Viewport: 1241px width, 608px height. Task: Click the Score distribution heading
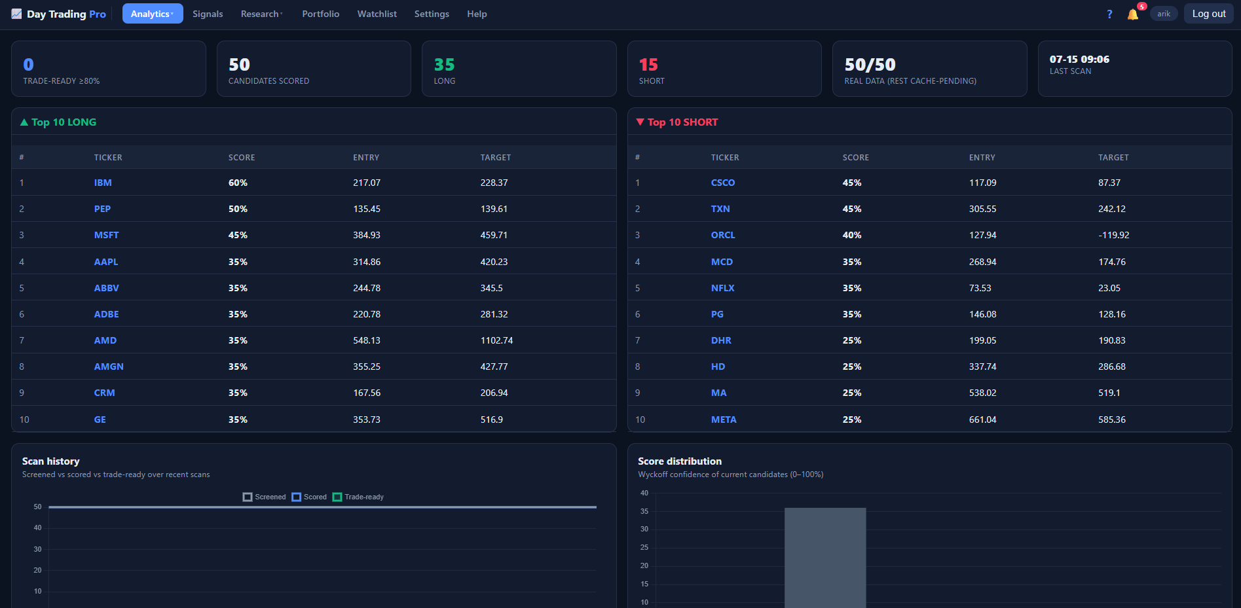[x=680, y=461]
